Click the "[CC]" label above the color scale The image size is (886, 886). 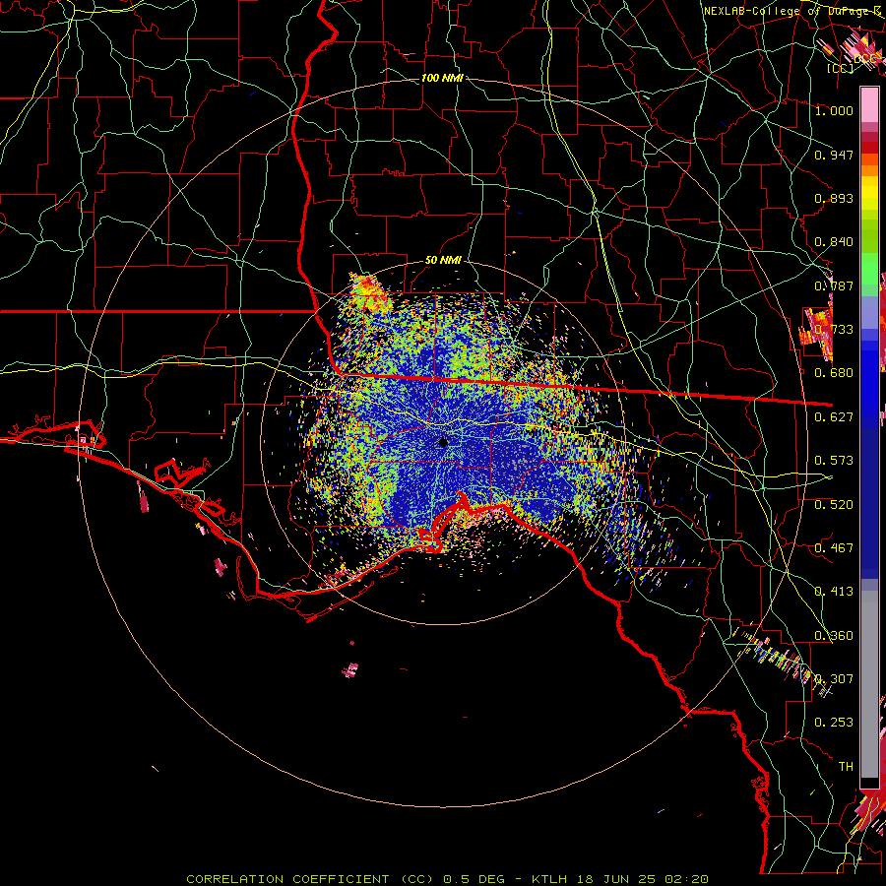coord(841,68)
